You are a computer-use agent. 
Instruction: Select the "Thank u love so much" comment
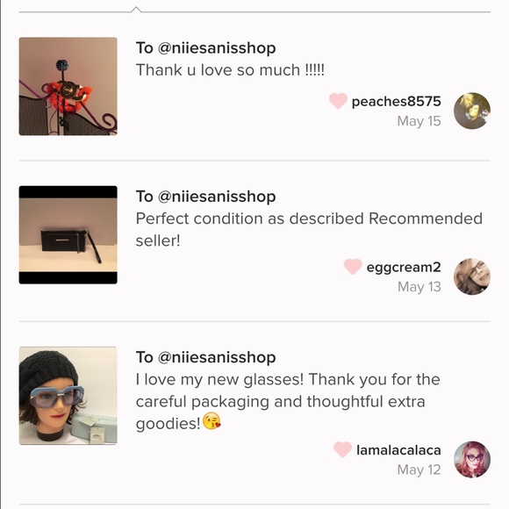[x=230, y=70]
